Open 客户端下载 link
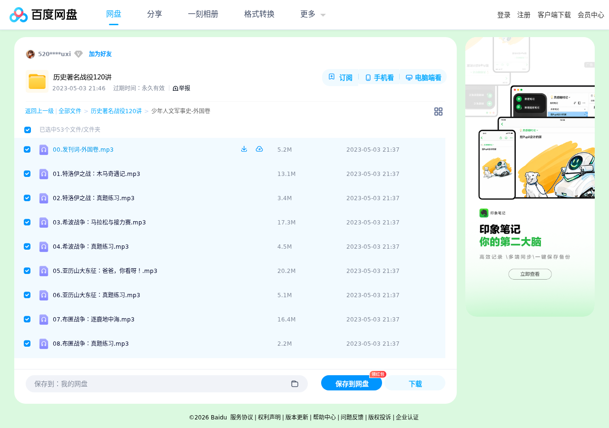 tap(554, 15)
